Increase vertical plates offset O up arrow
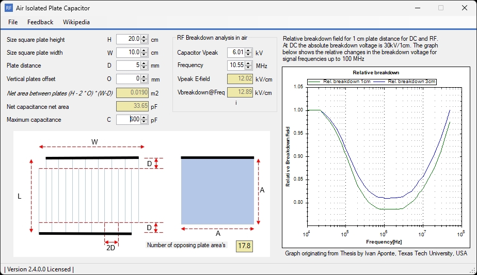The width and height of the screenshot is (477, 275). click(x=144, y=77)
